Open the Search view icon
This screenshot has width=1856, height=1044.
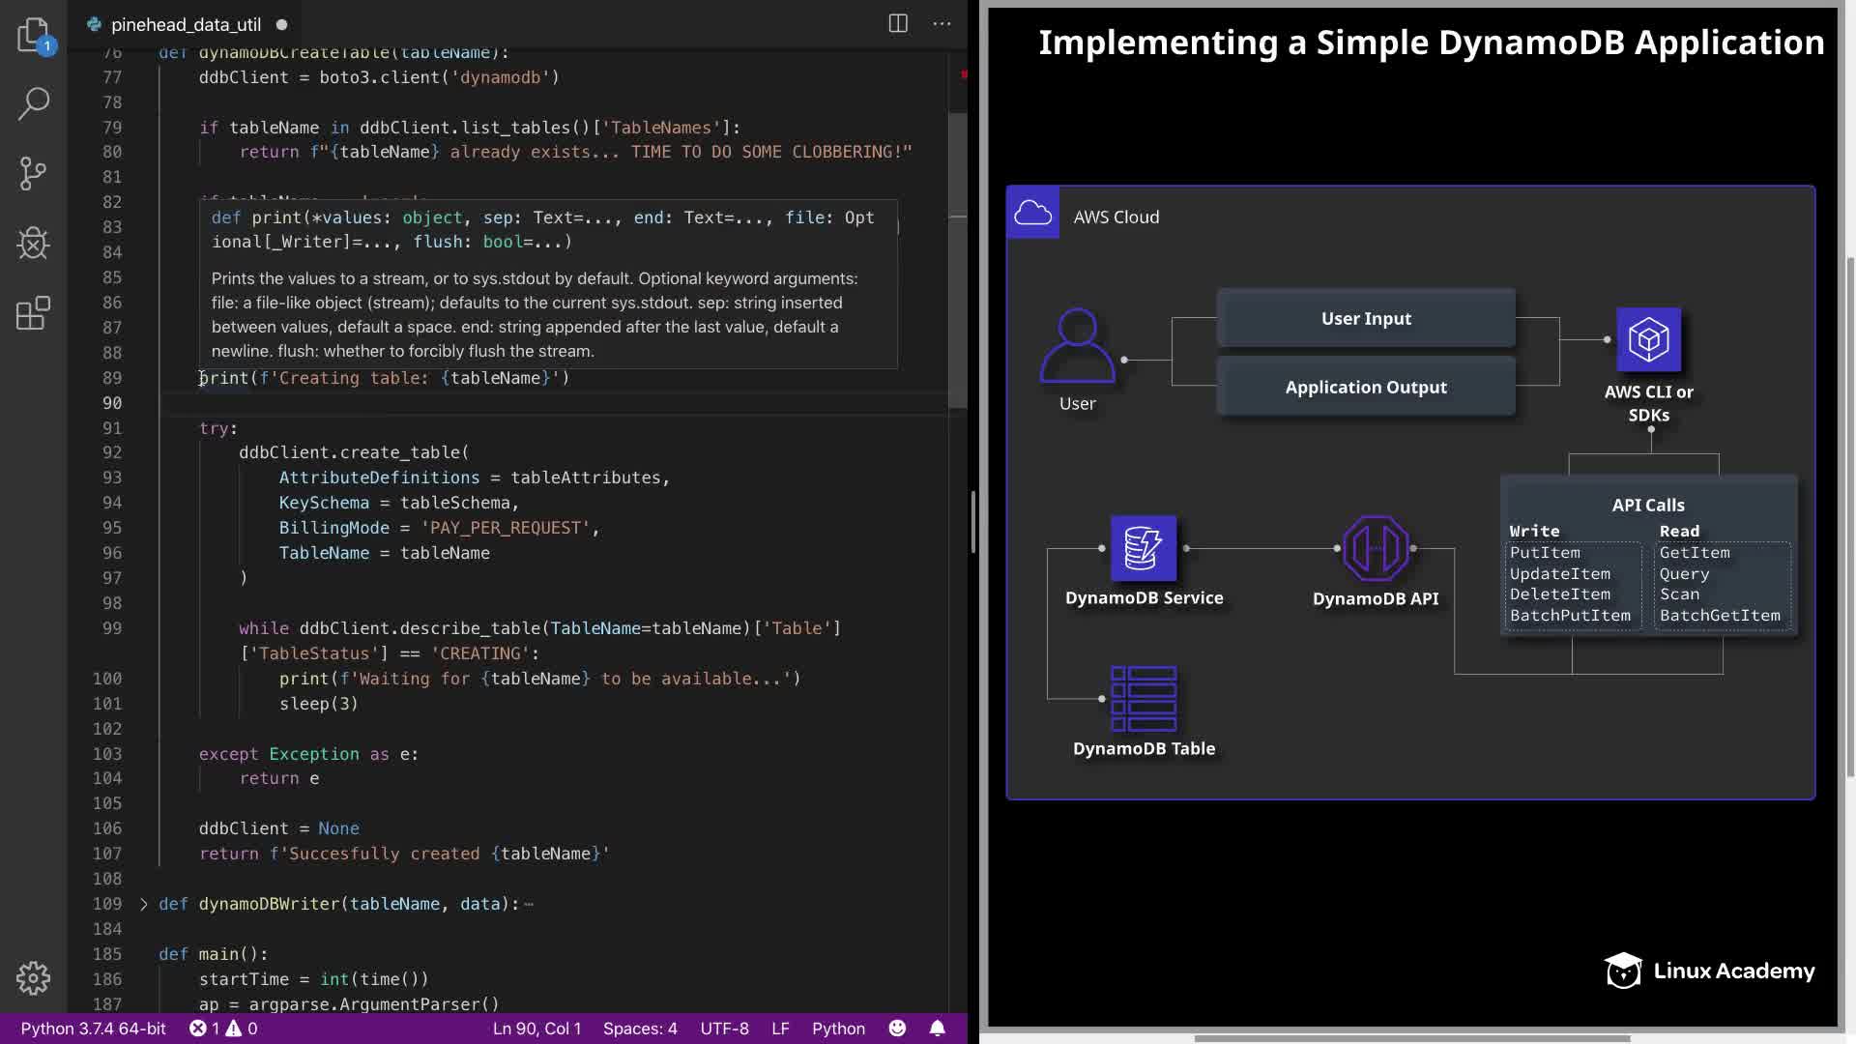(x=33, y=103)
